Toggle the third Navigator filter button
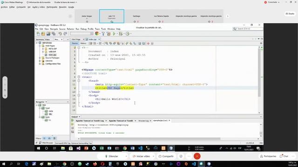 click(x=54, y=138)
